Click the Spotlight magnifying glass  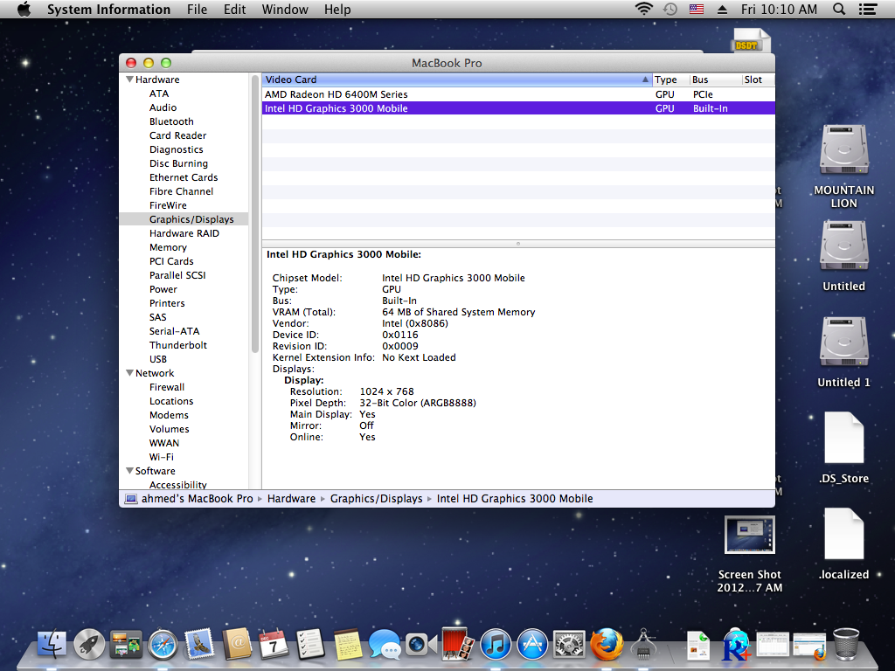tap(839, 10)
